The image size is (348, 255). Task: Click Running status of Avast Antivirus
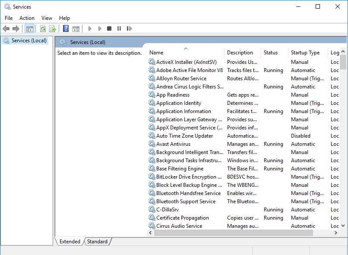pyautogui.click(x=273, y=144)
